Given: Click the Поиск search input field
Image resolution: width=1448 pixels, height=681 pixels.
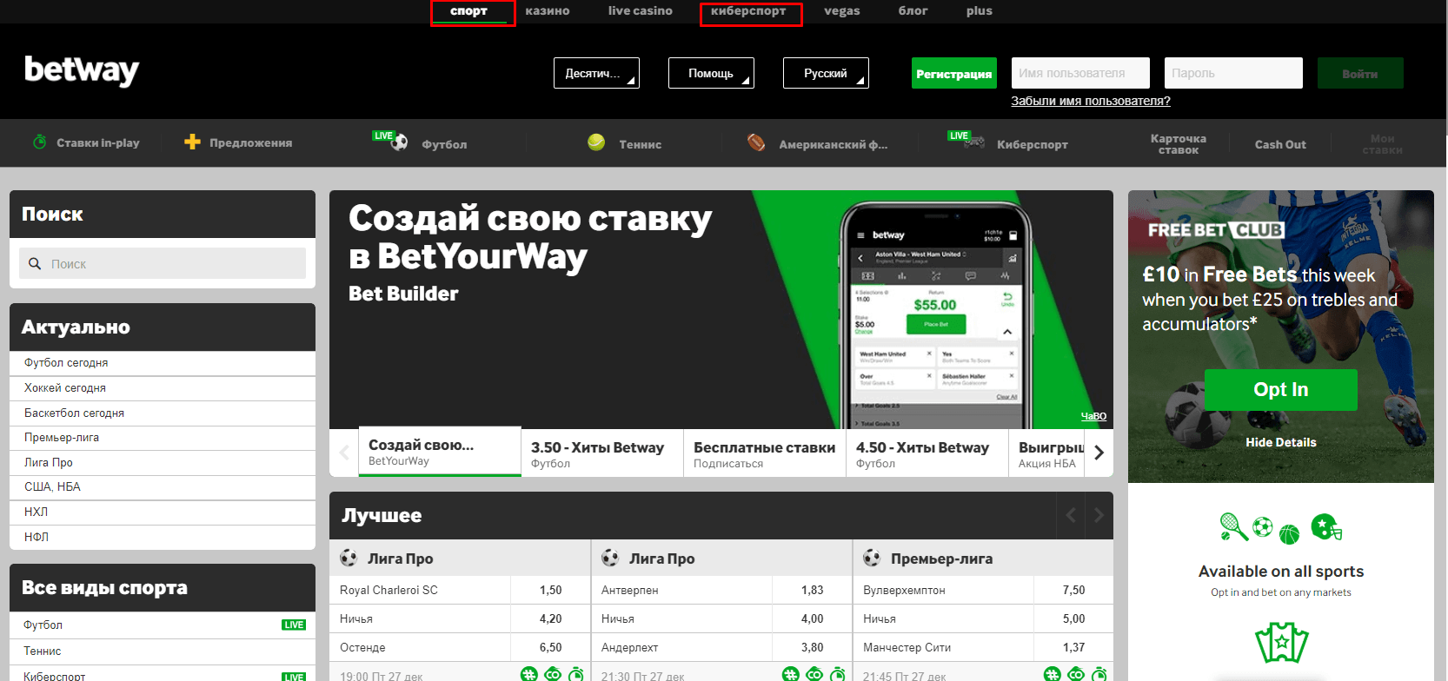Looking at the screenshot, I should [x=163, y=263].
